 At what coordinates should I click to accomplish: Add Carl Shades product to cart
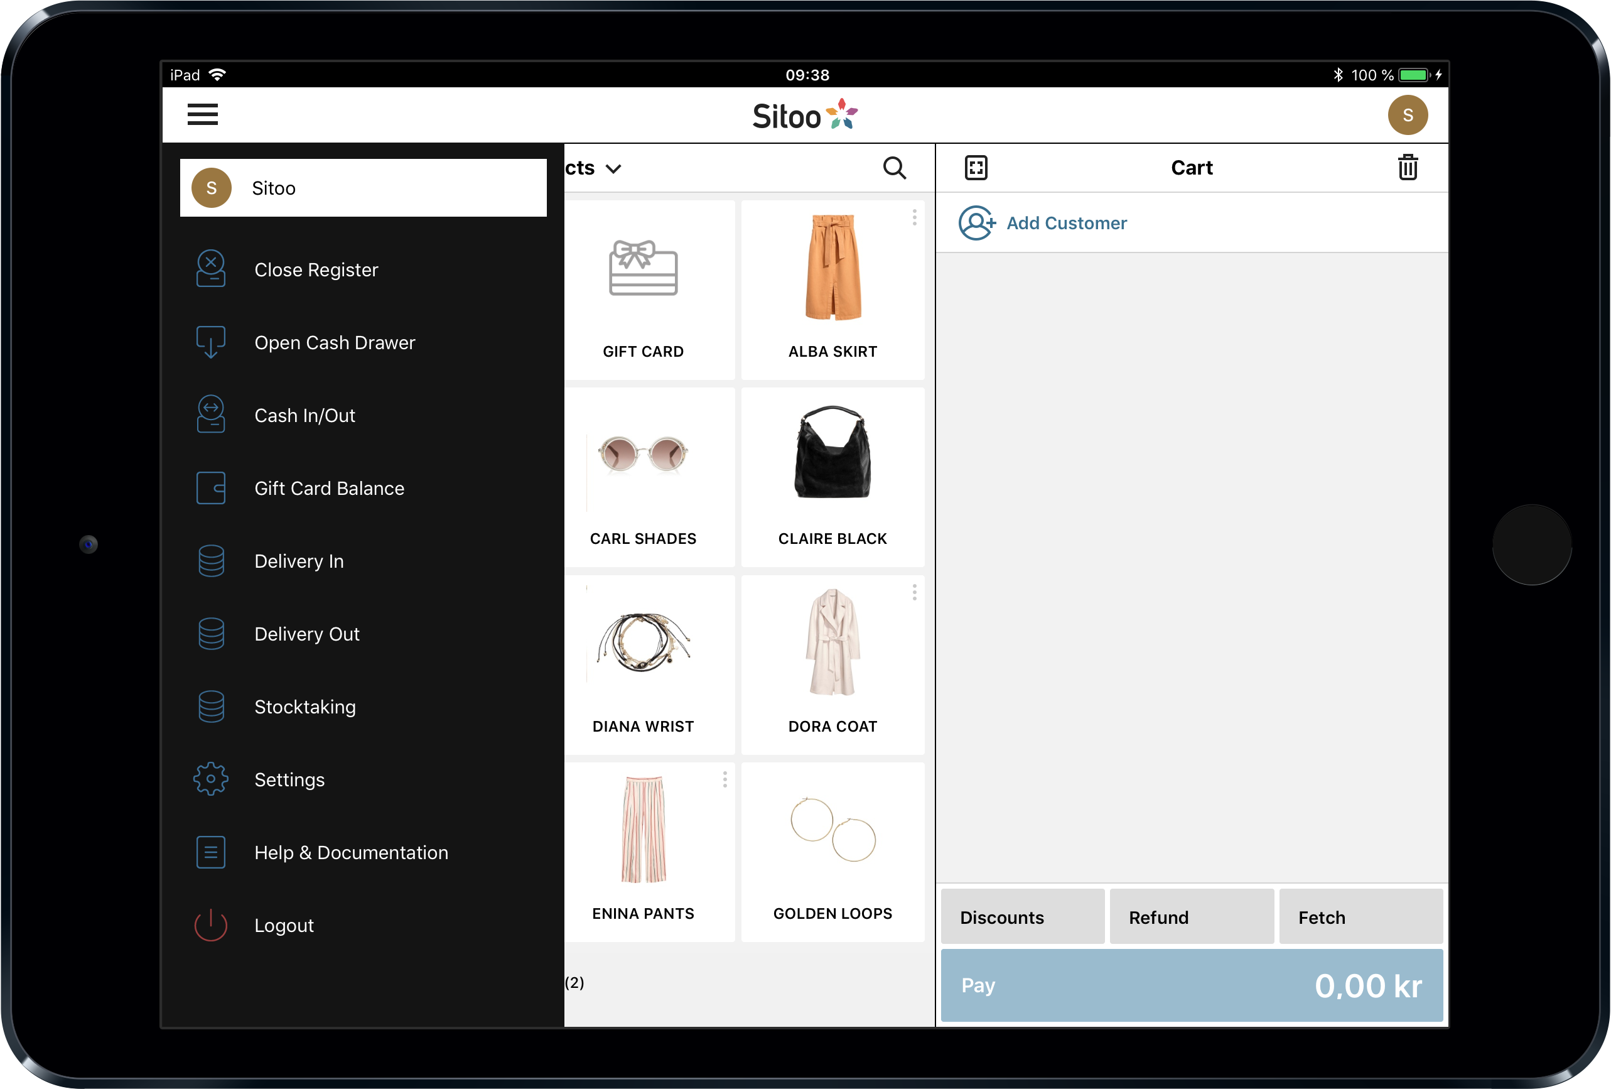pyautogui.click(x=650, y=477)
